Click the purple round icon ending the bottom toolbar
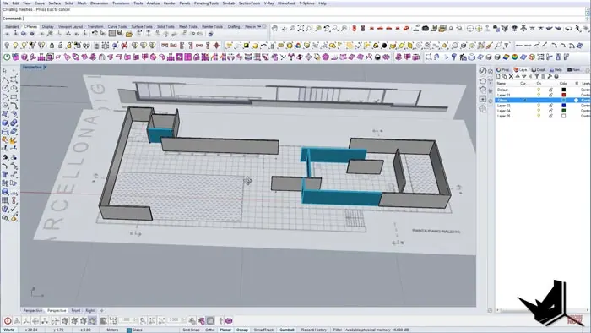This screenshot has width=591, height=333. point(229,321)
